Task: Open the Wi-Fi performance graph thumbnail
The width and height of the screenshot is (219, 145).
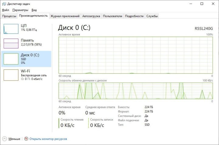Action: pyautogui.click(x=11, y=75)
